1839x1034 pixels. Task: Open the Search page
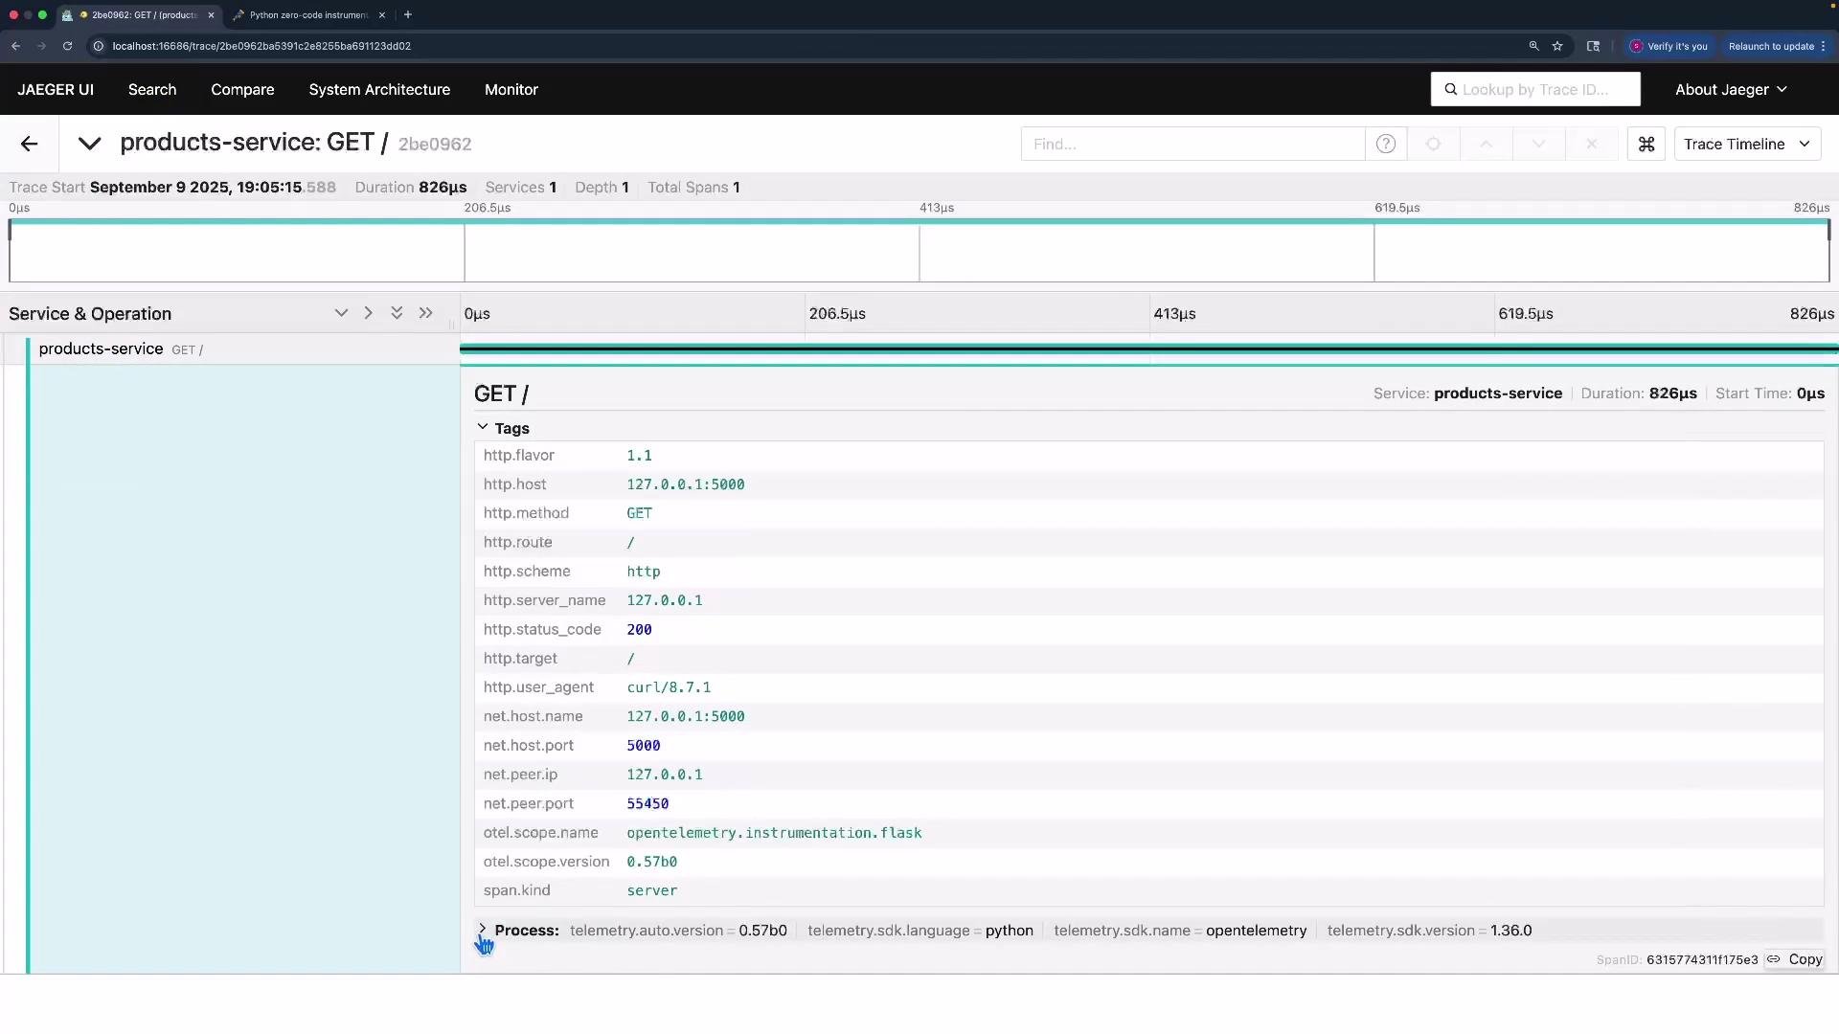click(152, 89)
